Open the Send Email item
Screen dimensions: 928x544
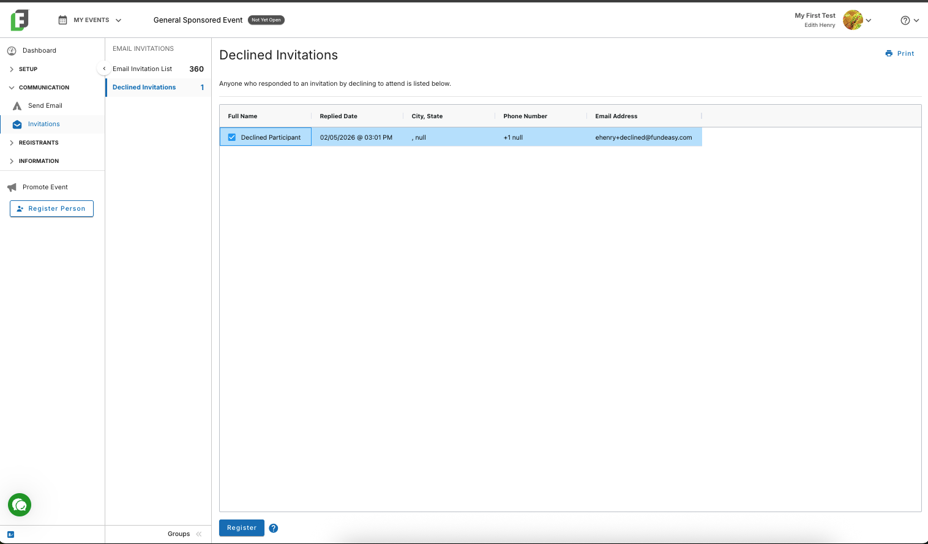point(45,105)
